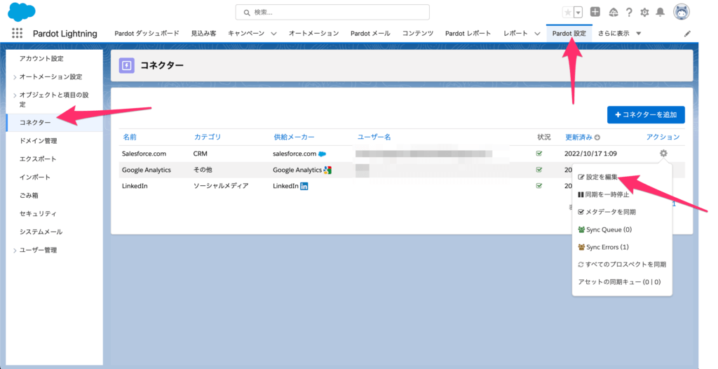This screenshot has height=369, width=718.
Task: Choose 同期を一時停止 from the menu
Action: coord(604,195)
